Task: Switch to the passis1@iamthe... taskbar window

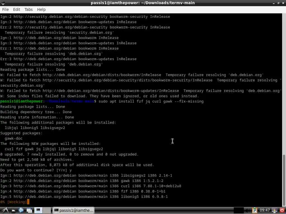Action: (x=73, y=211)
